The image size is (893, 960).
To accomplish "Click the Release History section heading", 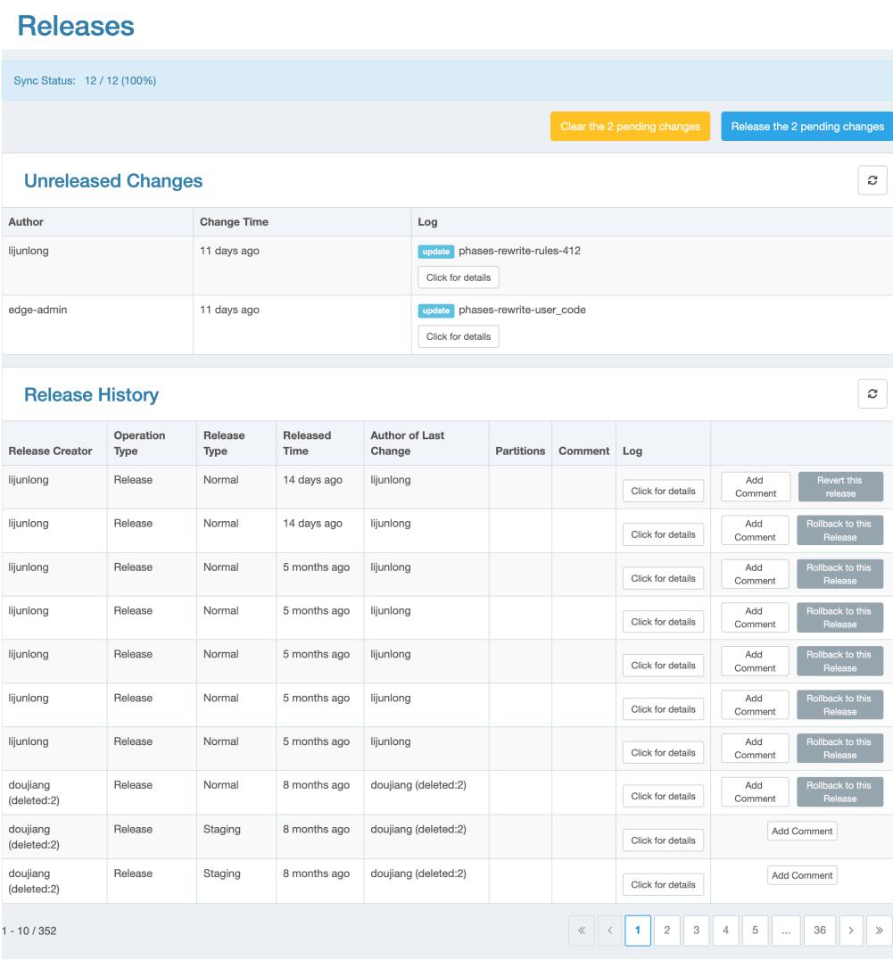I will tap(91, 395).
